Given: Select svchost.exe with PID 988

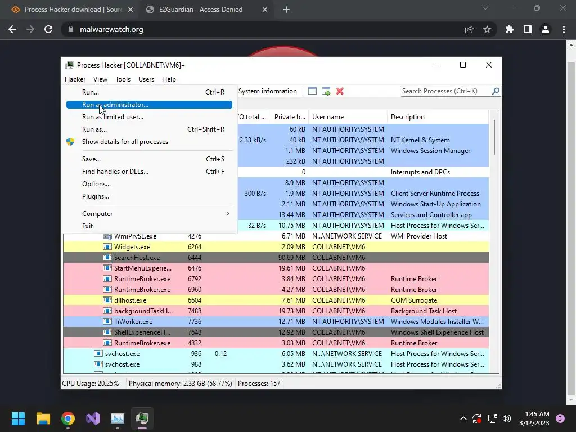Looking at the screenshot, I should [x=276, y=364].
